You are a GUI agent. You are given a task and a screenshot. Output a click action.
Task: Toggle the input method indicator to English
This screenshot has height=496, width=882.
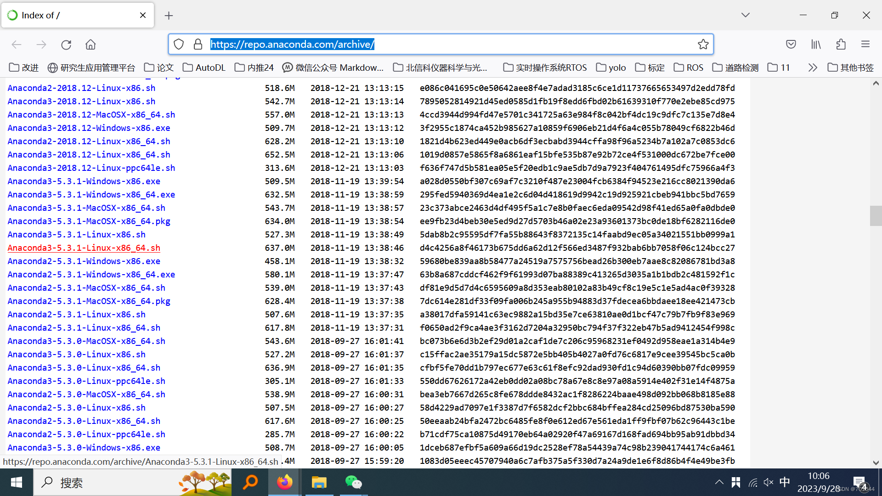click(x=785, y=482)
